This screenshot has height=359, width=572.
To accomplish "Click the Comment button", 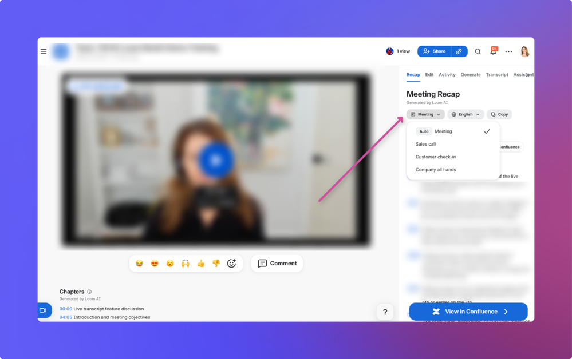I will [x=277, y=263].
